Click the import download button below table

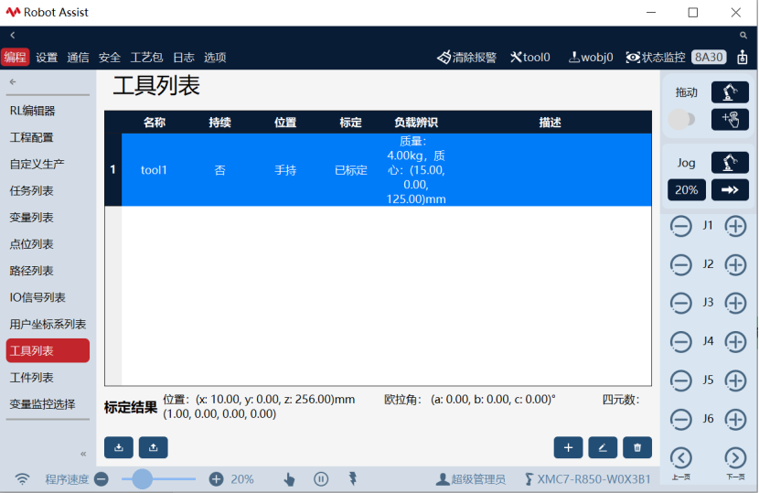119,447
